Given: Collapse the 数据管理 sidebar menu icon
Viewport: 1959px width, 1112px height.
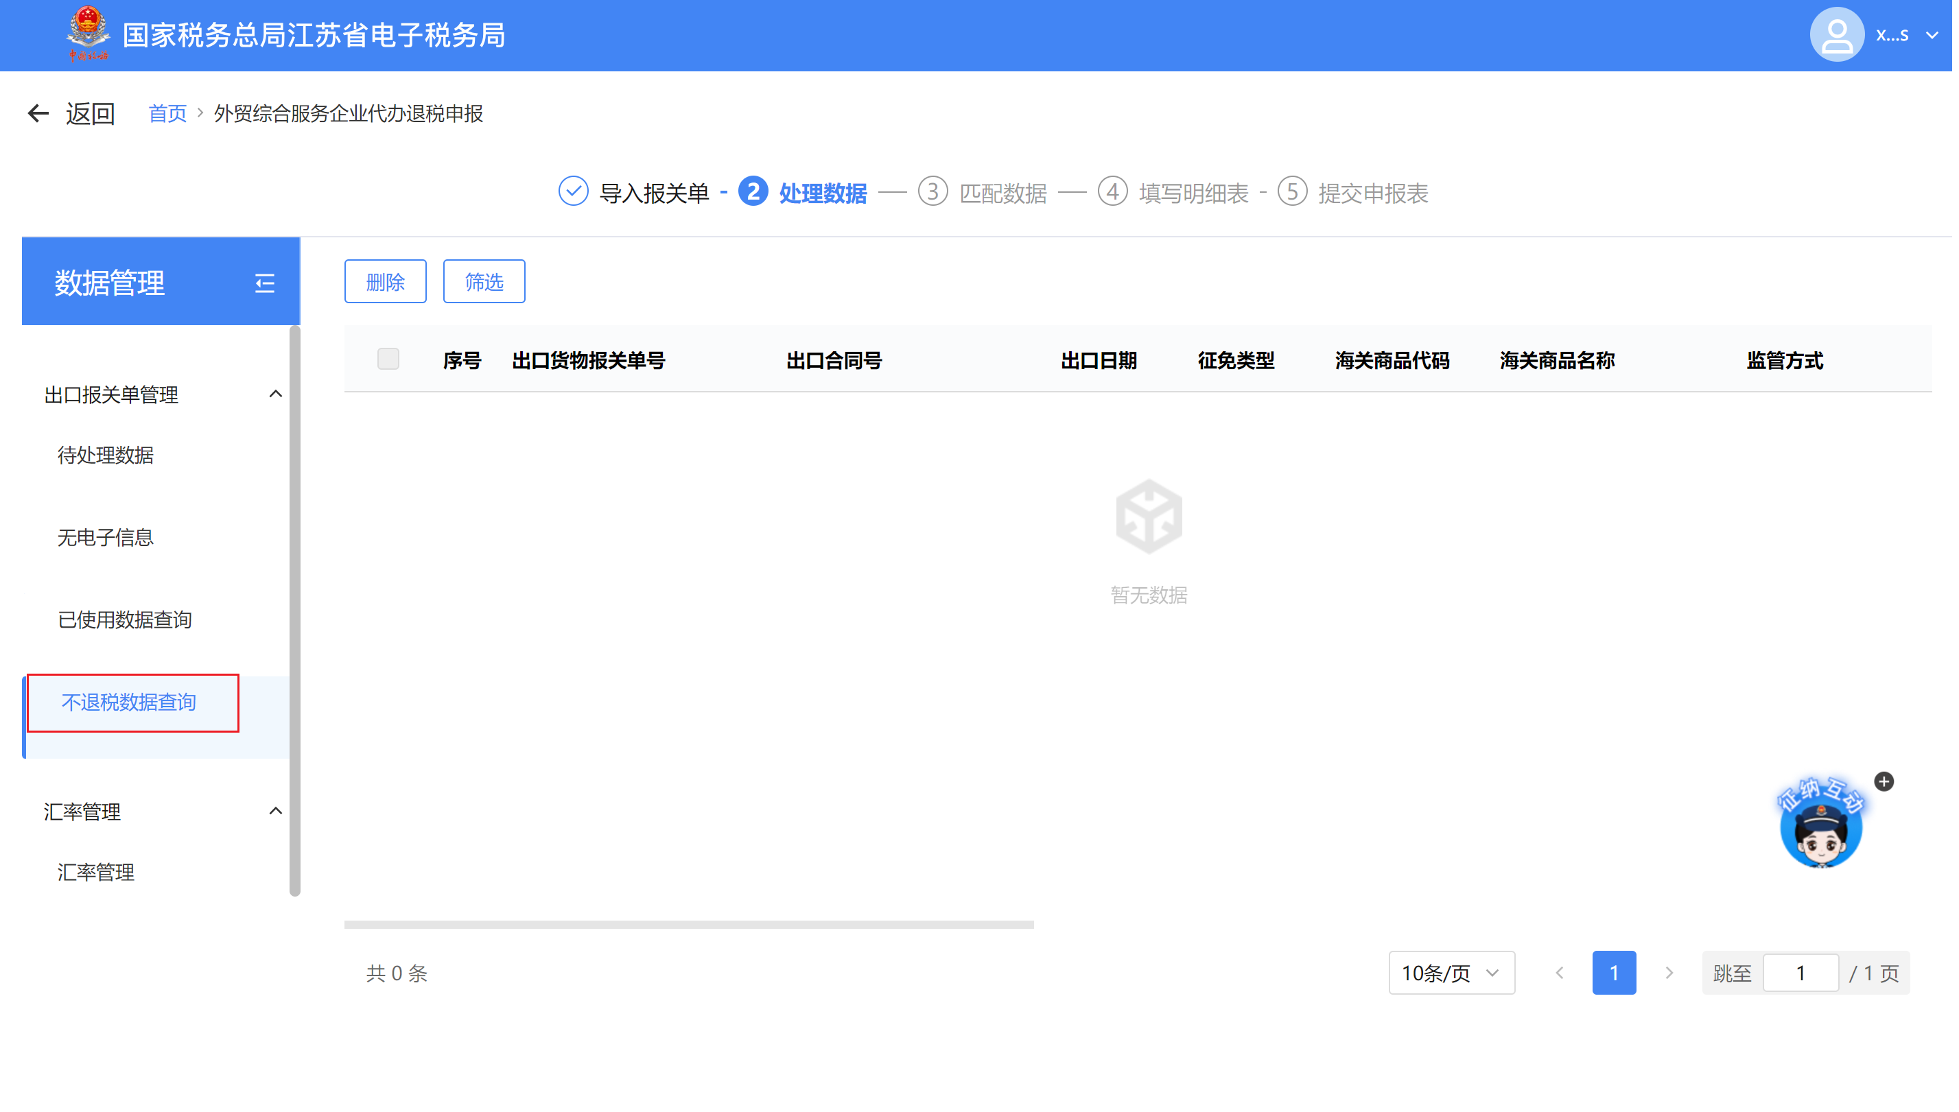Looking at the screenshot, I should [265, 284].
